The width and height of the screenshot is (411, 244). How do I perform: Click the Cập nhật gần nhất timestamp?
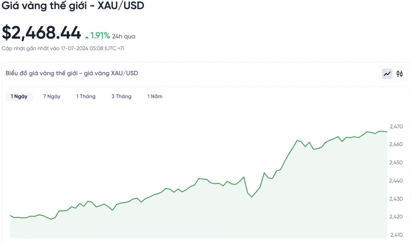[63, 48]
